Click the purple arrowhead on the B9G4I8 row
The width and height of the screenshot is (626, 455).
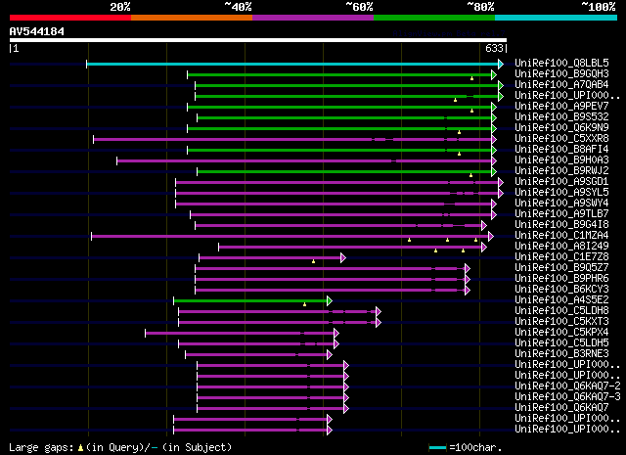click(484, 226)
